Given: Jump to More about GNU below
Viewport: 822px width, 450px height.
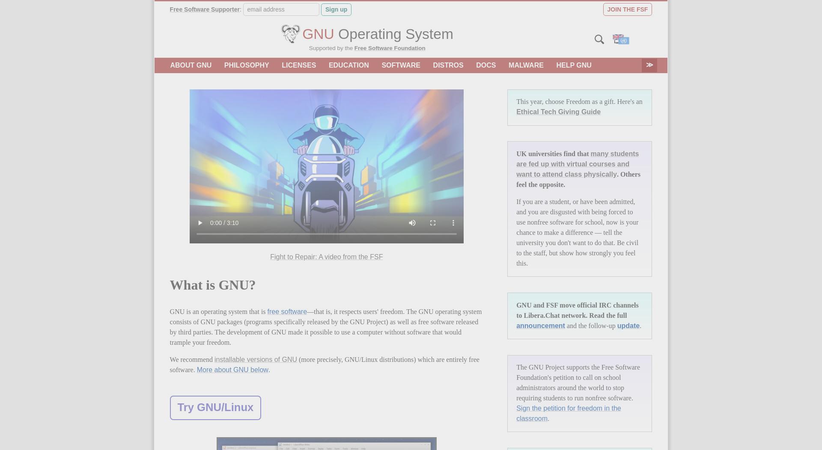Looking at the screenshot, I should pyautogui.click(x=232, y=370).
